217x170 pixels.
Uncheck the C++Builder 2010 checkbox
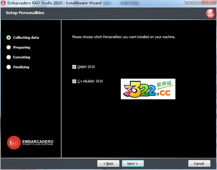(x=74, y=81)
